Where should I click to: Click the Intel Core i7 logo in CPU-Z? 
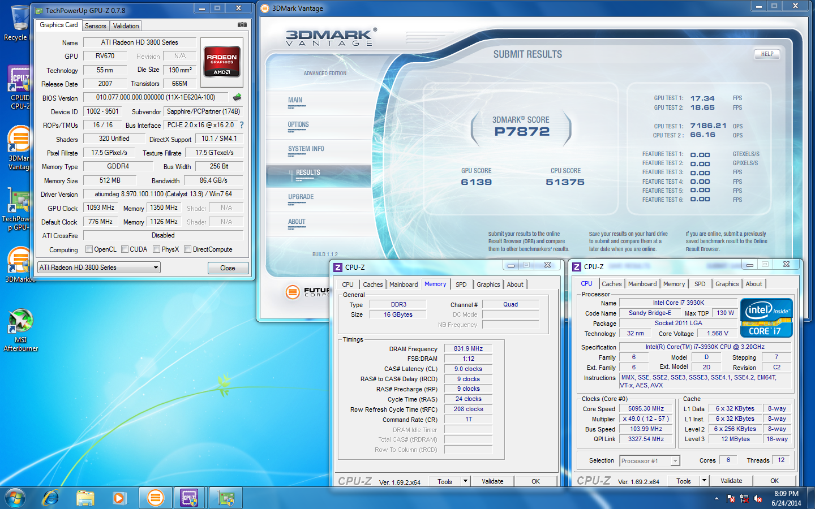(766, 318)
